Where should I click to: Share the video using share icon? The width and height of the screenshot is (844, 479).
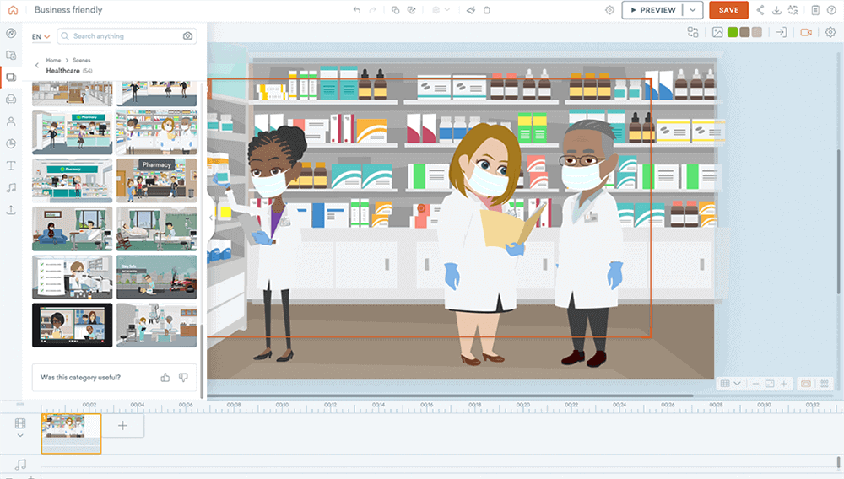760,10
